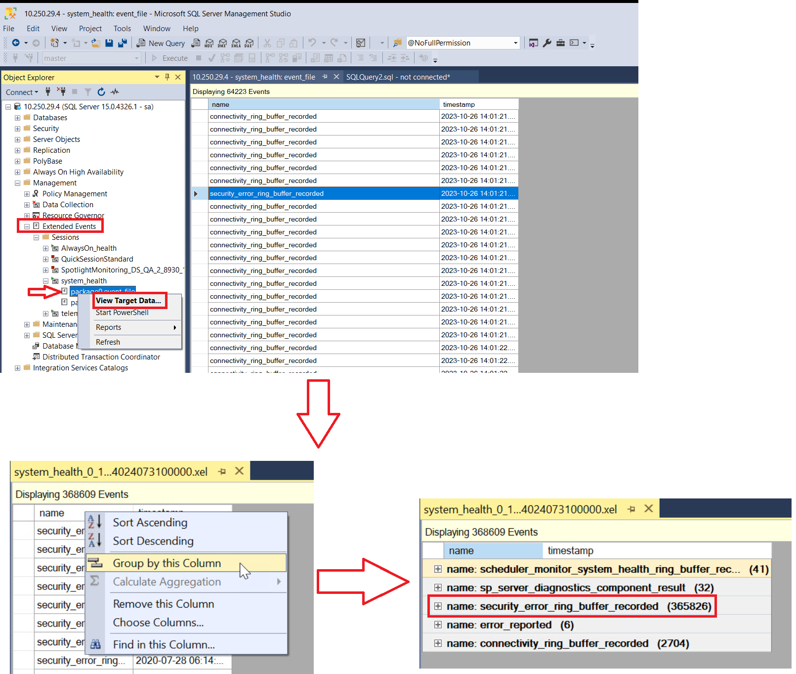Open the View menu

click(59, 29)
